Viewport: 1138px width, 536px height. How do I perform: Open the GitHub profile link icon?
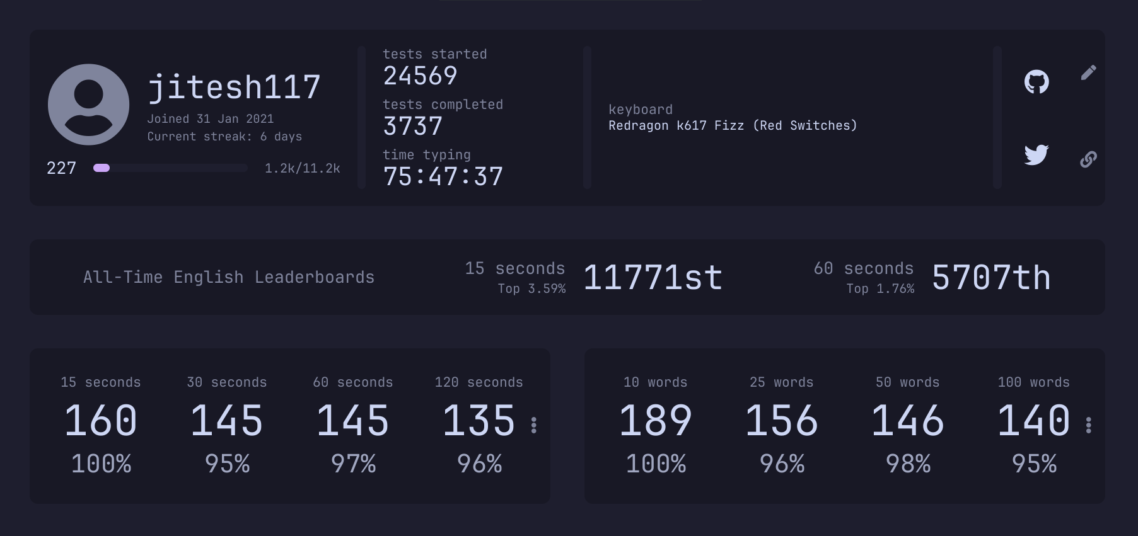1036,82
